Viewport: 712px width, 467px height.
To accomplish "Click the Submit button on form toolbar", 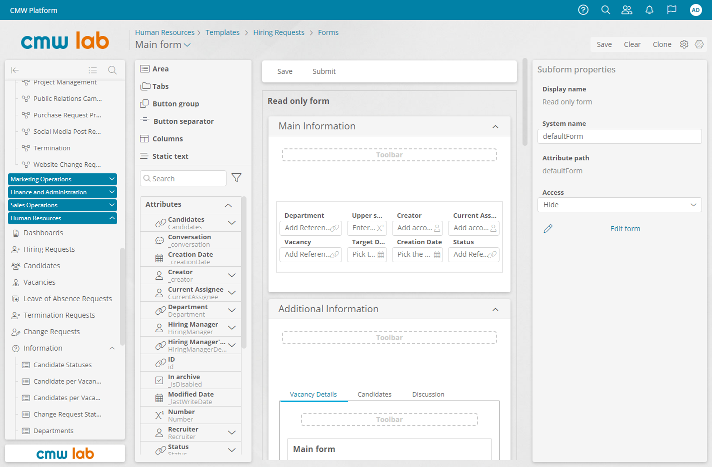I will point(323,71).
